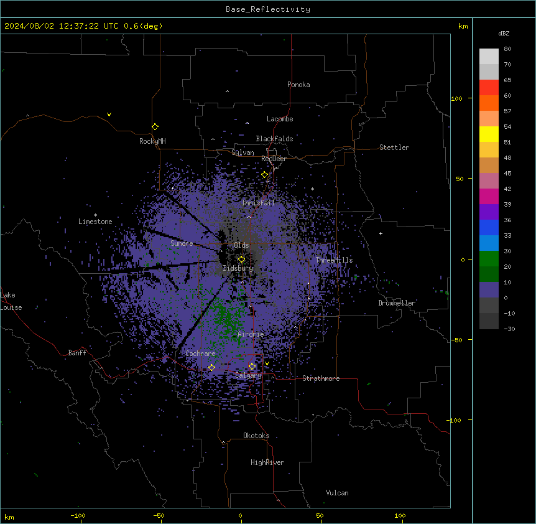Click the yellow diamond marker right of Cochrane
The width and height of the screenshot is (536, 524).
[211, 367]
